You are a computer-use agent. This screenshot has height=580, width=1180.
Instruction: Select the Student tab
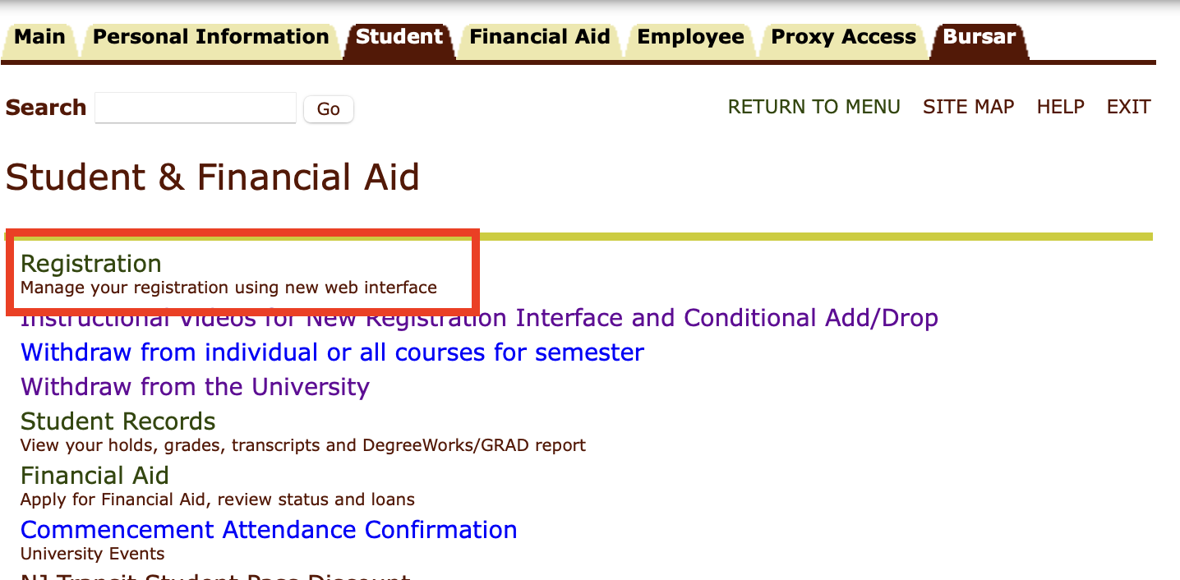[399, 36]
